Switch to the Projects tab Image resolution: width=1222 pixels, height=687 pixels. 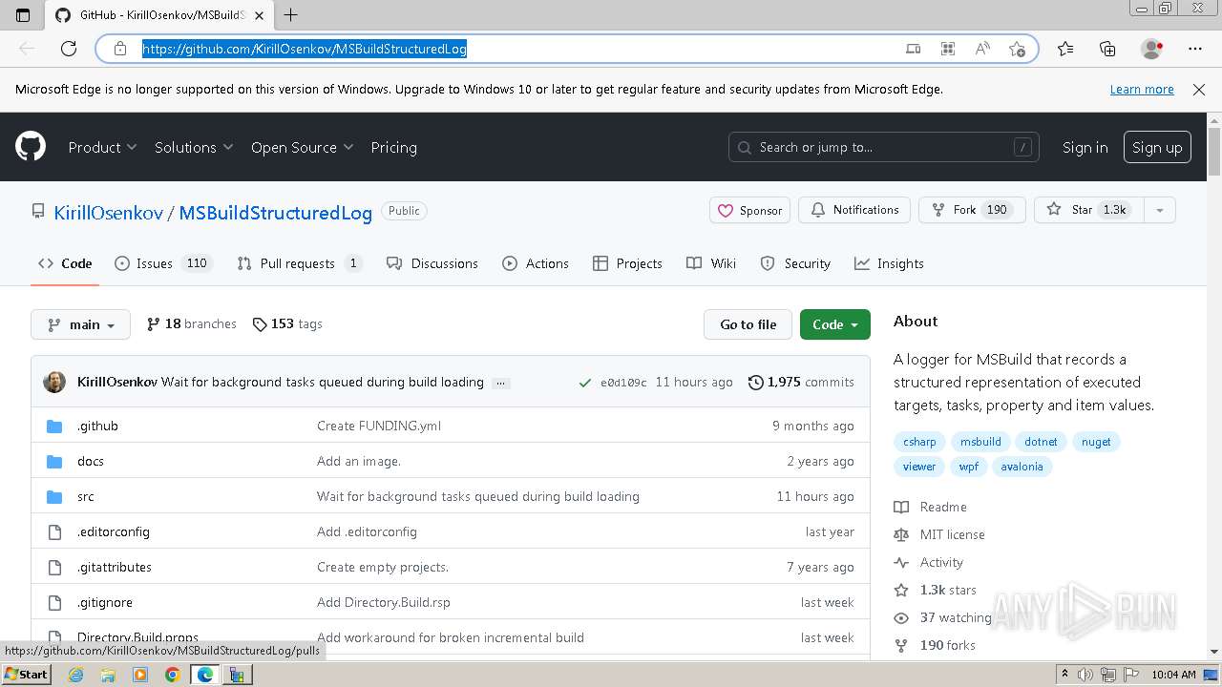click(x=627, y=263)
